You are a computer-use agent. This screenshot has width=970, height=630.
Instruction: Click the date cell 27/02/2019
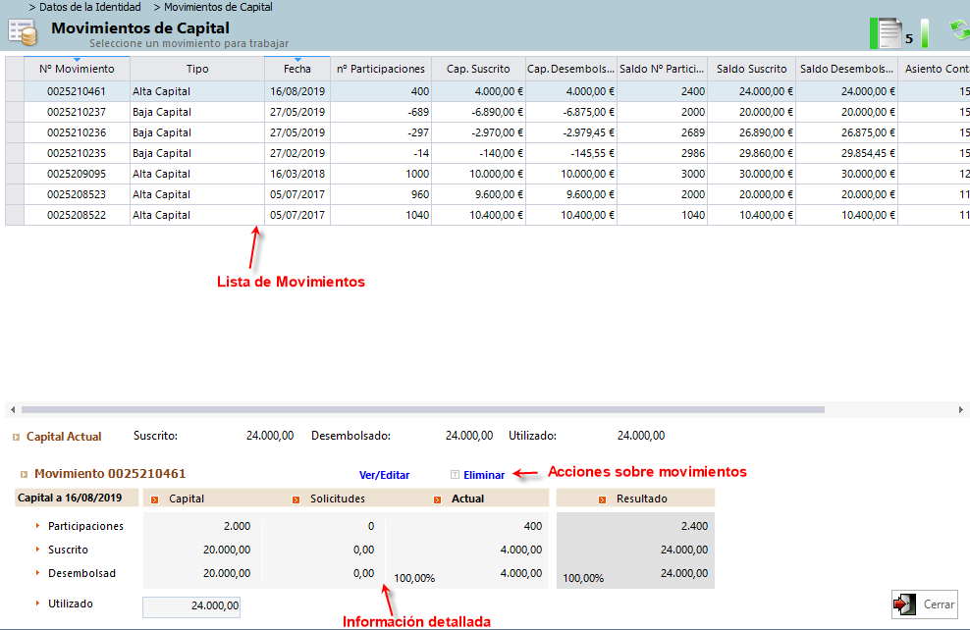click(x=297, y=153)
